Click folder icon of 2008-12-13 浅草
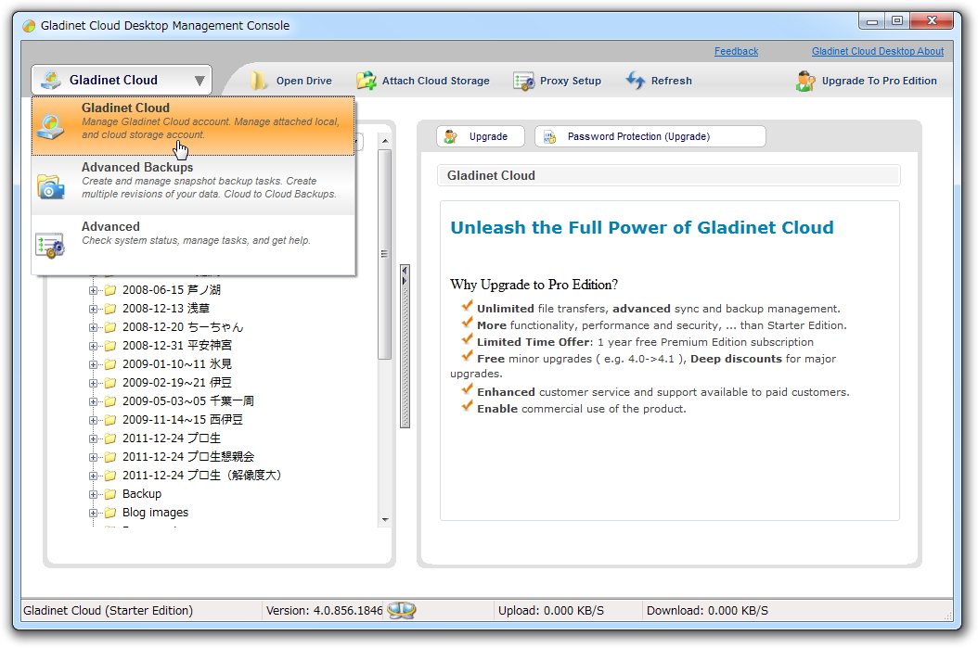This screenshot has width=978, height=648. tap(110, 309)
